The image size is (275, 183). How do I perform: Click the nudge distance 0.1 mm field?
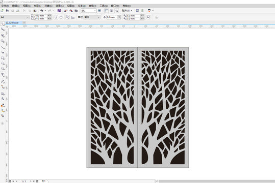(112, 17)
